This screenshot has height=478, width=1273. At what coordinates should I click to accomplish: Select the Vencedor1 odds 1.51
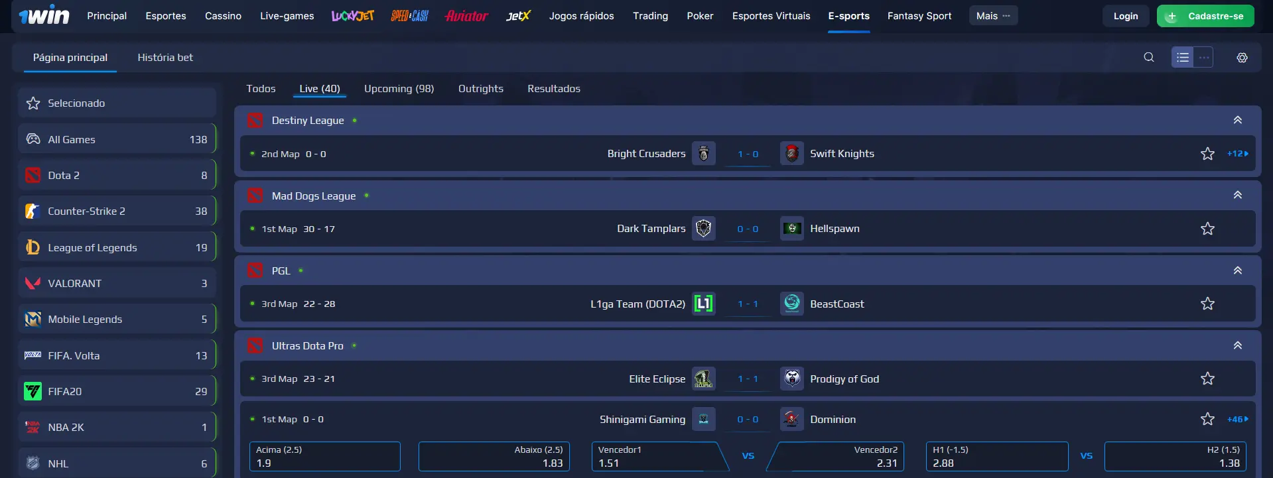[x=653, y=457]
